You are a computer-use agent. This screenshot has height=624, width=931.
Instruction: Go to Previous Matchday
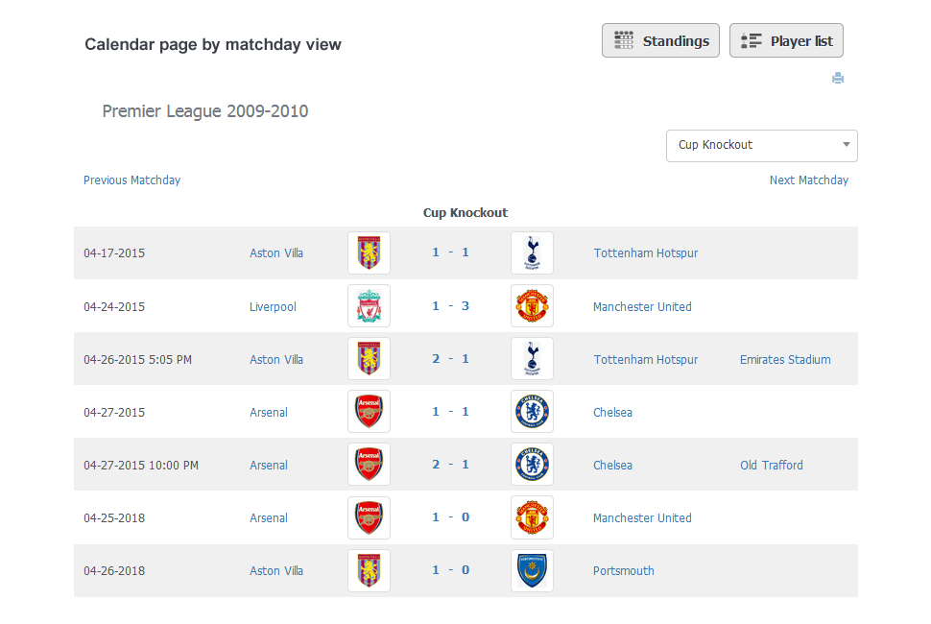131,180
